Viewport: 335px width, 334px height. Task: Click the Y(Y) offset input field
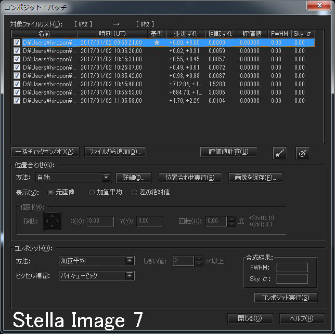coord(150,221)
